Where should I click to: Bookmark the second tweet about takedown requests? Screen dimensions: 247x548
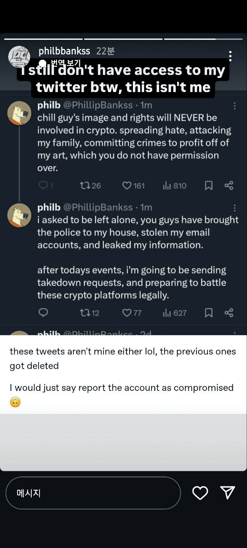[x=209, y=313]
